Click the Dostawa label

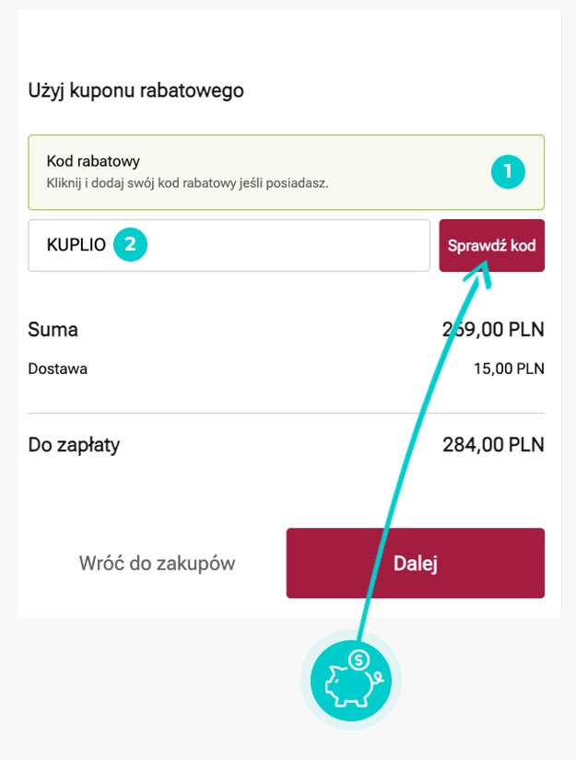(58, 368)
